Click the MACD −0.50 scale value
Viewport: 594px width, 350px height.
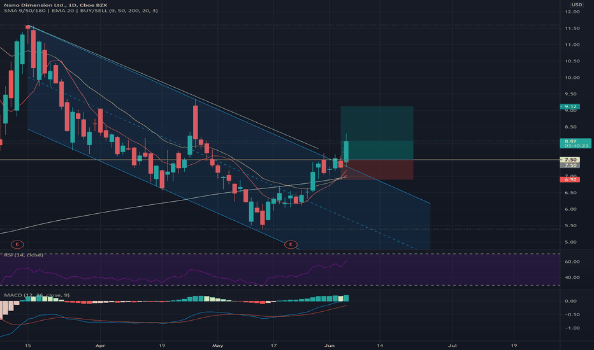tap(571, 314)
